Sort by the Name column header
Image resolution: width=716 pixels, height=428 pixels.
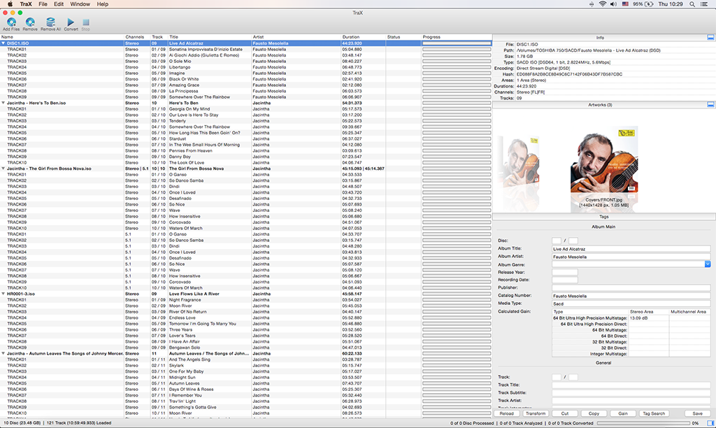coord(62,37)
